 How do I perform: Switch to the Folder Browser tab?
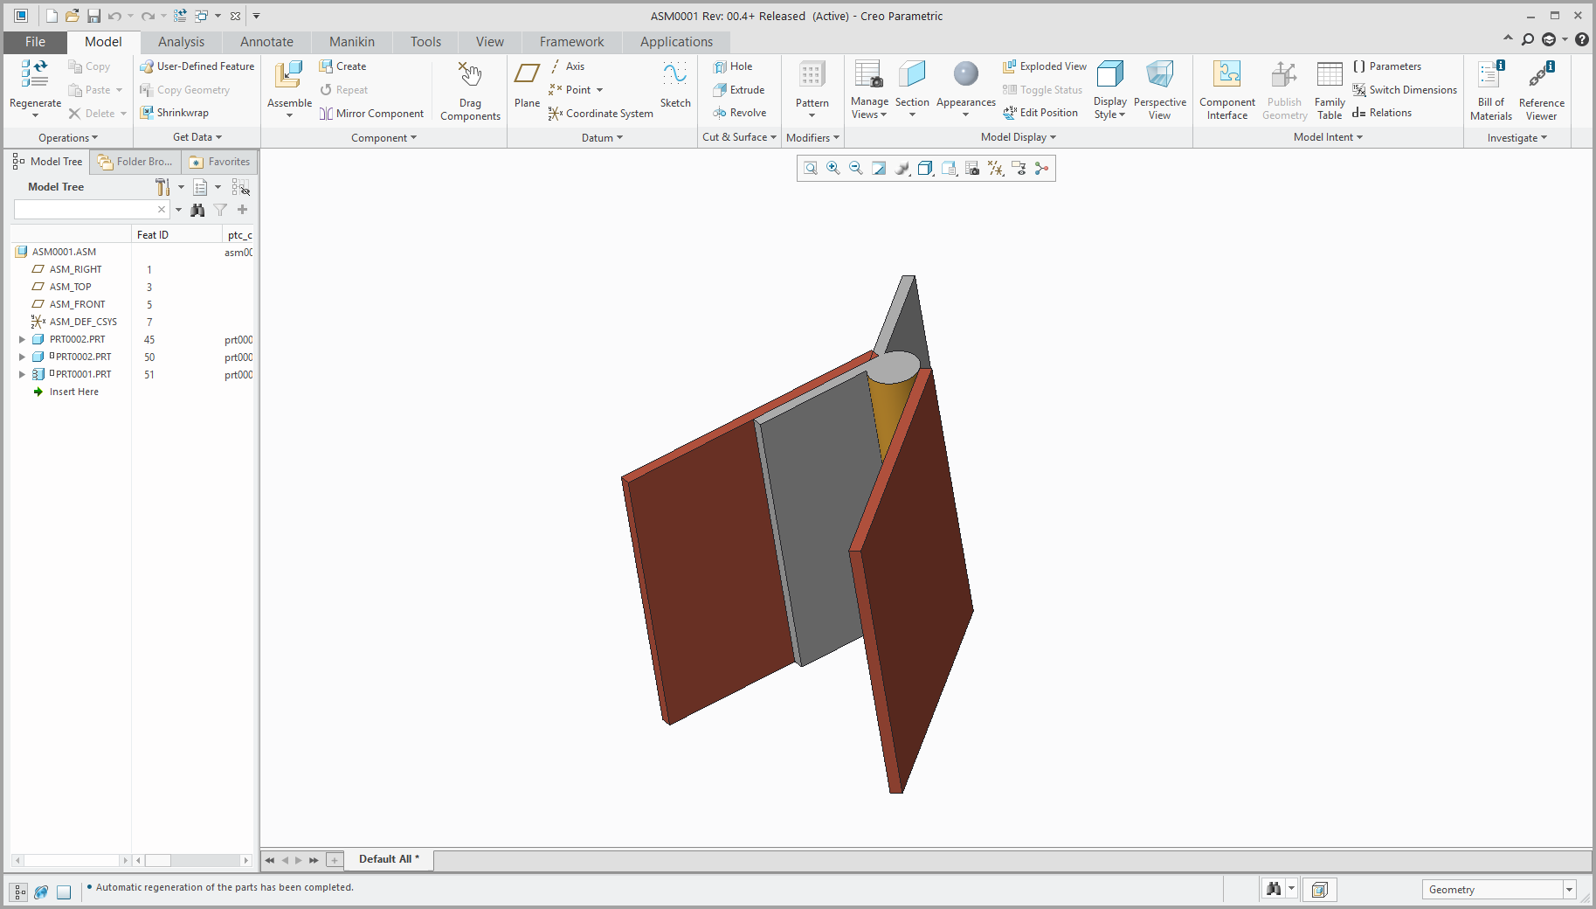135,162
